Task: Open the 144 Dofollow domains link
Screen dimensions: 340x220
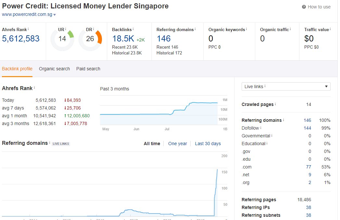Action: [307, 128]
